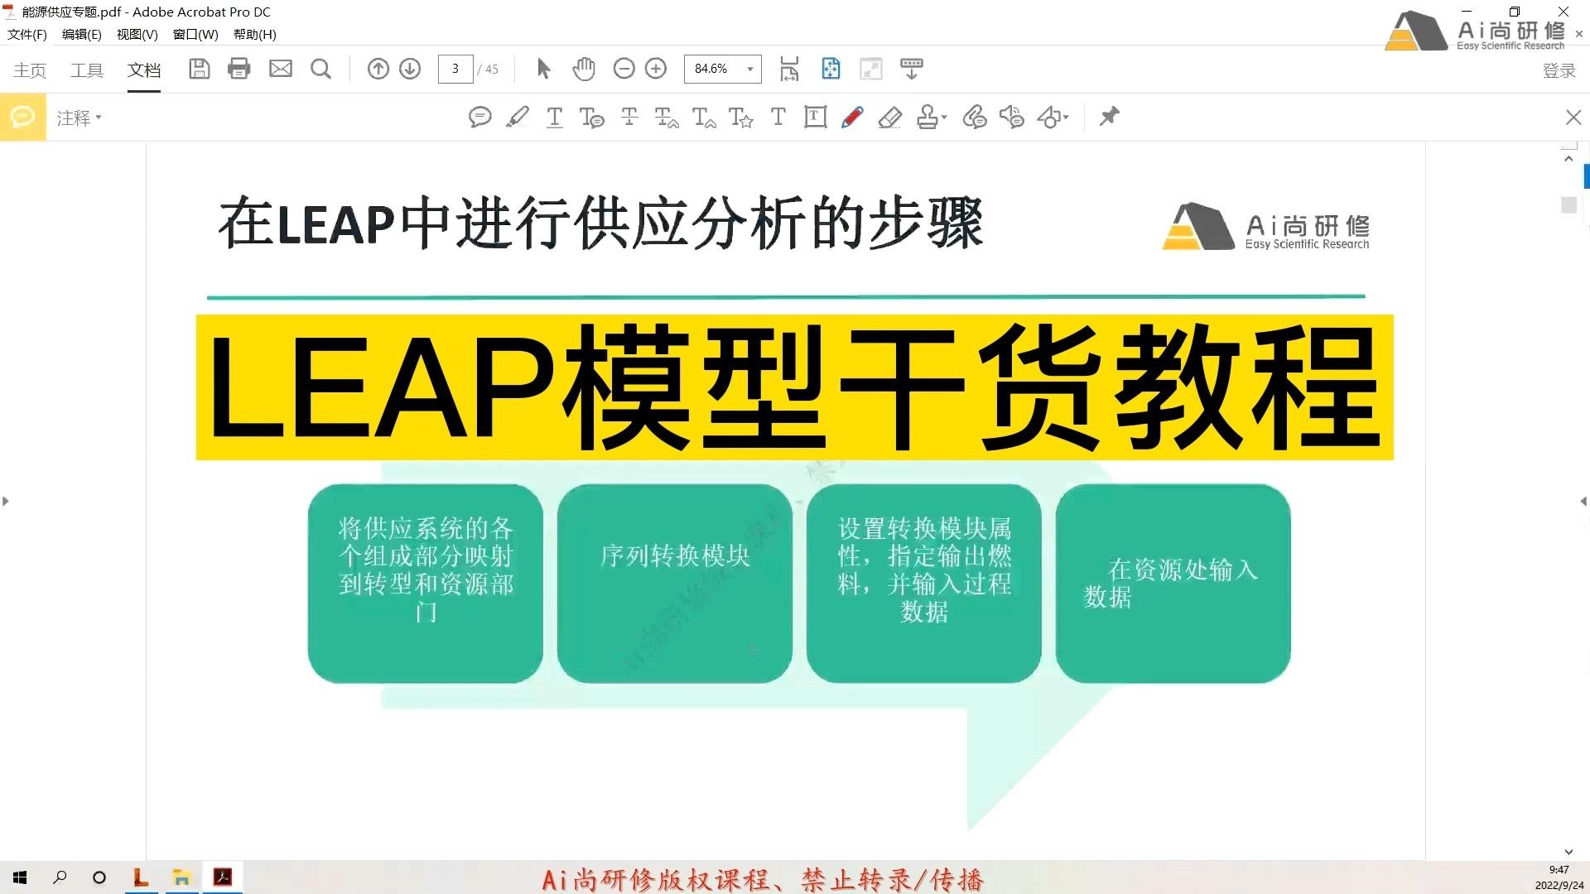Select the hand pan tool

coord(584,69)
